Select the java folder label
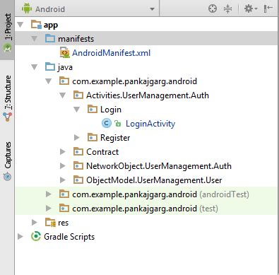The height and width of the screenshot is (275, 279). click(65, 68)
